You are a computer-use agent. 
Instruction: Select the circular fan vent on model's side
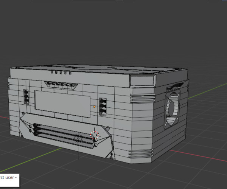(172, 108)
